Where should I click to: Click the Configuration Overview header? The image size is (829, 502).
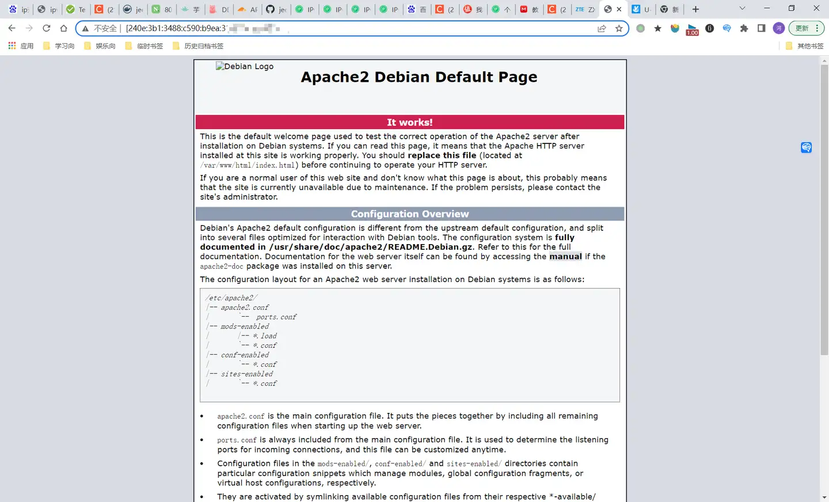[x=410, y=214]
